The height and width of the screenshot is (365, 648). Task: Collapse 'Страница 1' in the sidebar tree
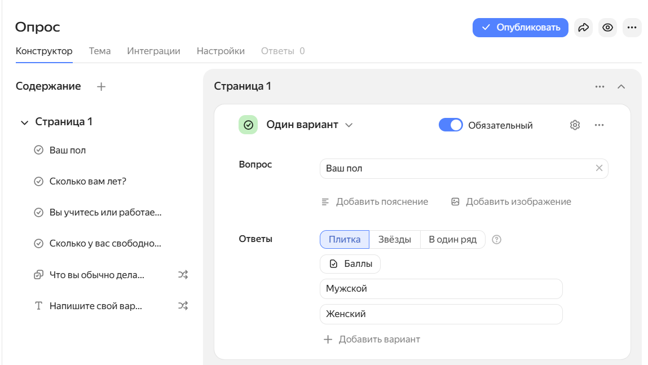(x=24, y=121)
